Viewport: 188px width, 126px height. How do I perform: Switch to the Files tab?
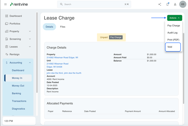63,27
